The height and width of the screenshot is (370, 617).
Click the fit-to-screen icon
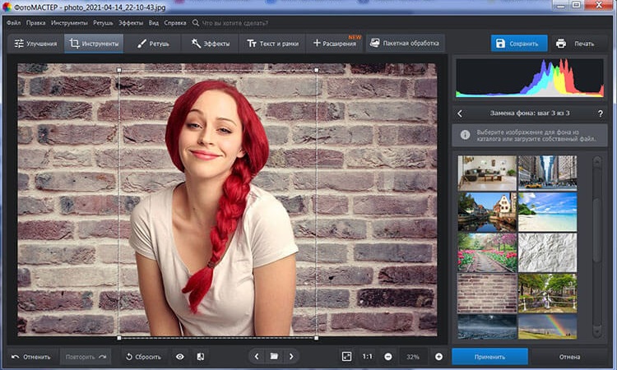pos(346,357)
